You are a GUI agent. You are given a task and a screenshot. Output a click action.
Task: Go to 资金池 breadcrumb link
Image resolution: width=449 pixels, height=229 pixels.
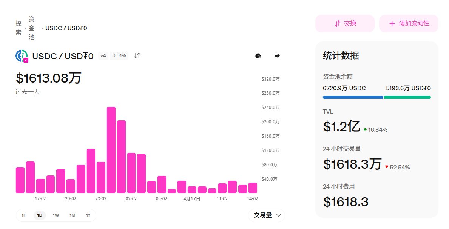pyautogui.click(x=31, y=28)
